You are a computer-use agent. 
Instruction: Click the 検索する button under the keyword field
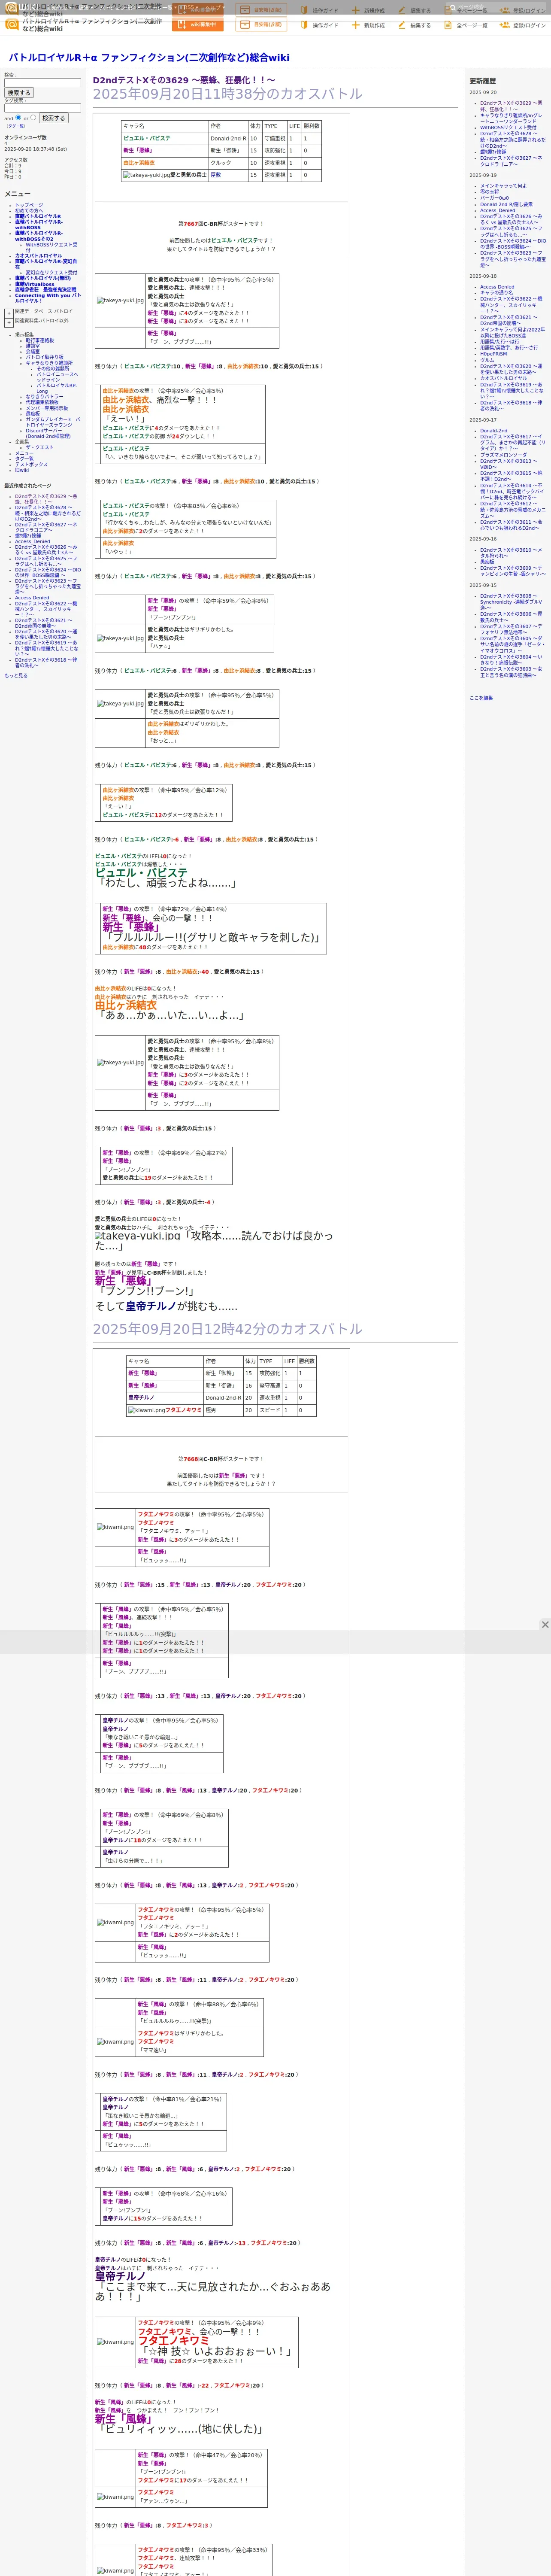click(x=19, y=93)
